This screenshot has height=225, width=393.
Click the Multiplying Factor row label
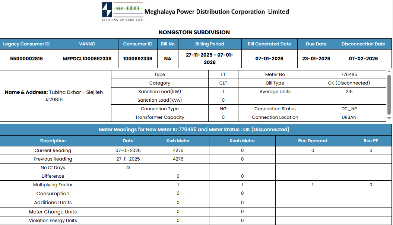tap(53, 185)
